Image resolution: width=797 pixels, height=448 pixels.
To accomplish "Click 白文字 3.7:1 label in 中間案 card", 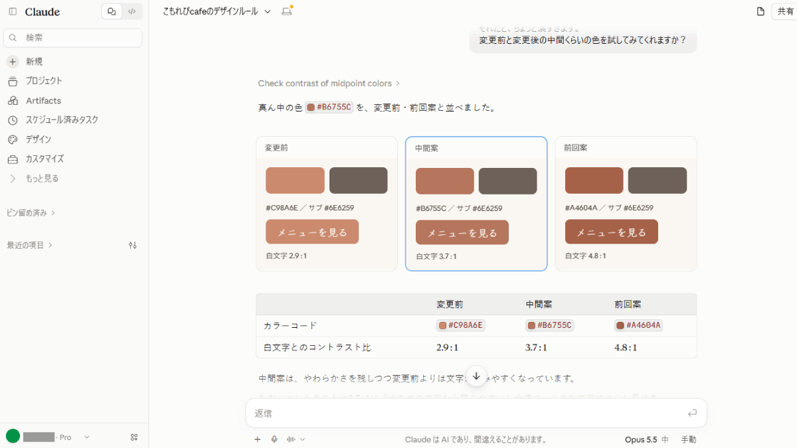I will [436, 257].
